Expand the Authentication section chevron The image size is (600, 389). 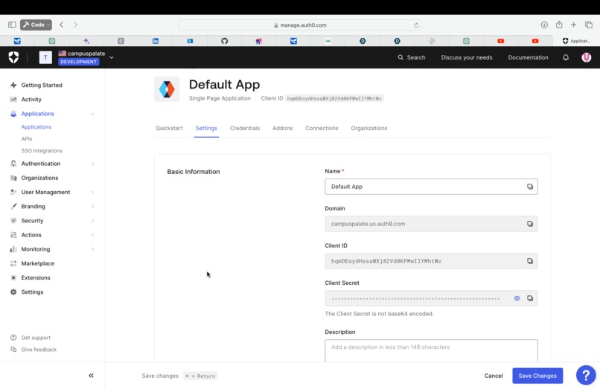[x=92, y=164]
